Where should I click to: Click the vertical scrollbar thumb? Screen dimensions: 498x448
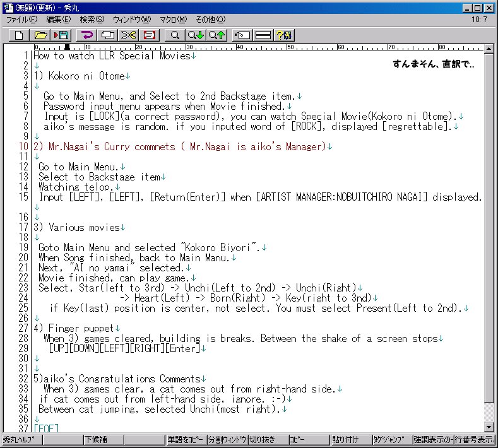tap(489, 228)
